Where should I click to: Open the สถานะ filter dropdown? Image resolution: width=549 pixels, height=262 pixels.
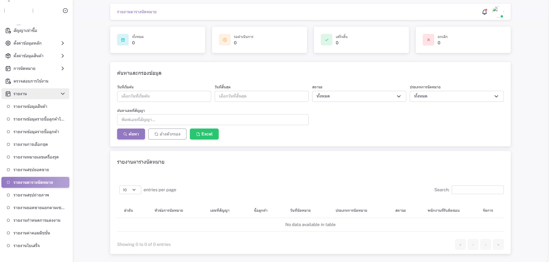pos(359,96)
